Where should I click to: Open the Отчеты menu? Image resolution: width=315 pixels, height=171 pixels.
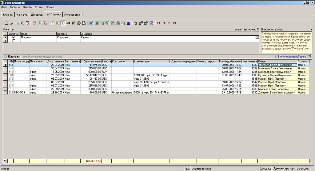27,7
